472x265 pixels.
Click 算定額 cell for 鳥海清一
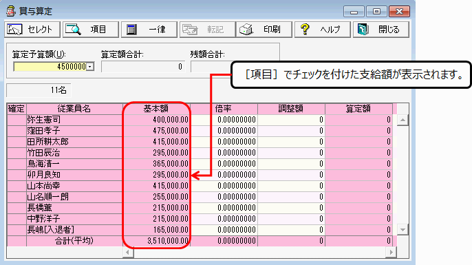tap(358, 164)
